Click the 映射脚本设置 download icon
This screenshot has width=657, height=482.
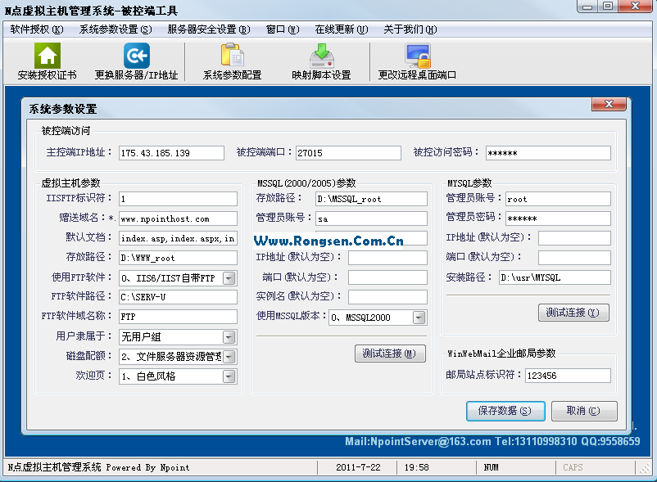(x=321, y=56)
